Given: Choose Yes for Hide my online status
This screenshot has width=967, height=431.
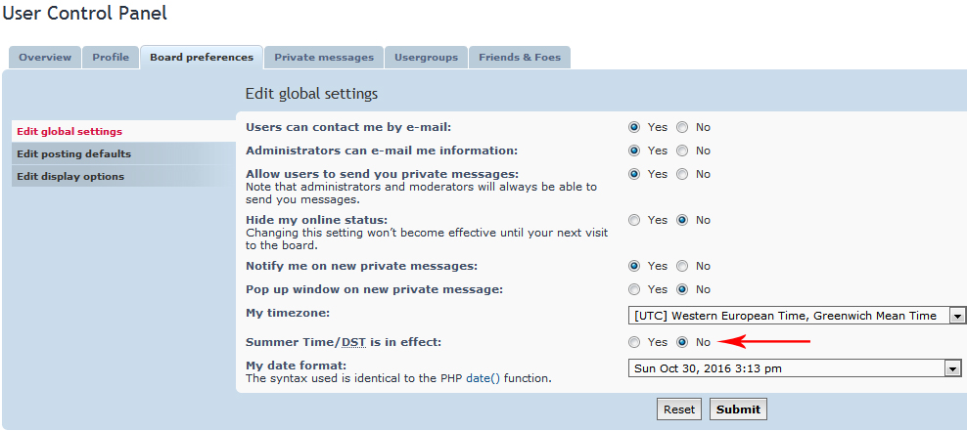Looking at the screenshot, I should click(634, 220).
